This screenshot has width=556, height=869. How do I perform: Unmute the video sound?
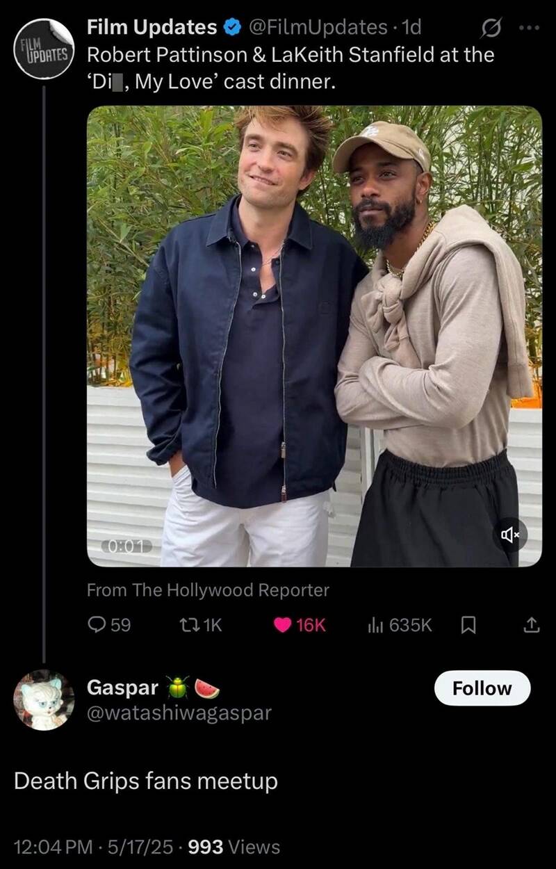(x=512, y=534)
